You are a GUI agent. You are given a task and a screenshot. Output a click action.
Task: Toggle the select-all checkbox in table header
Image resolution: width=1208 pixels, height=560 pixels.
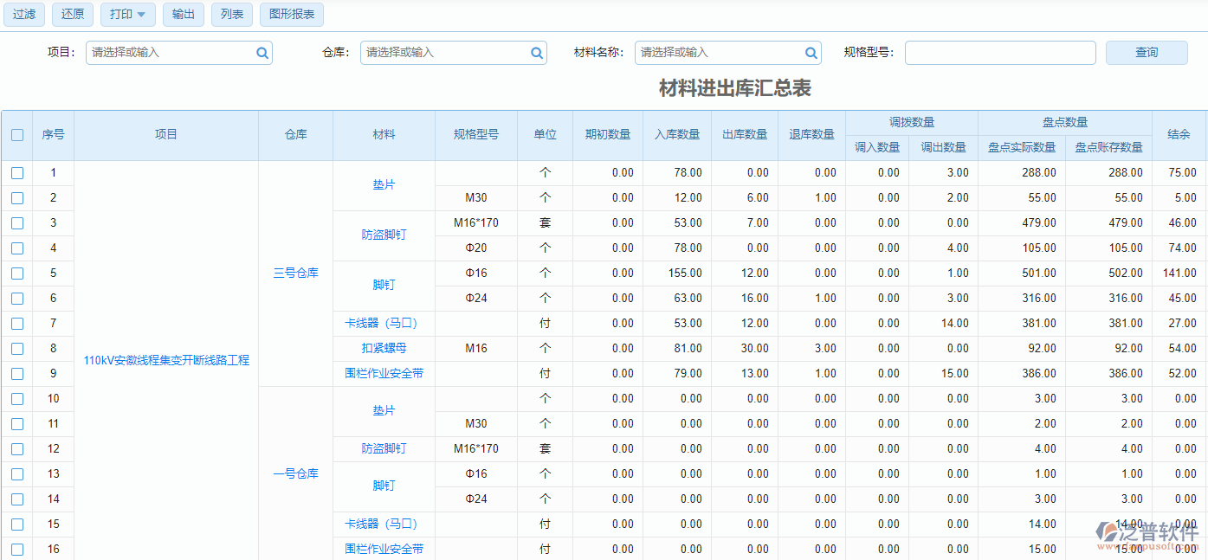point(18,134)
